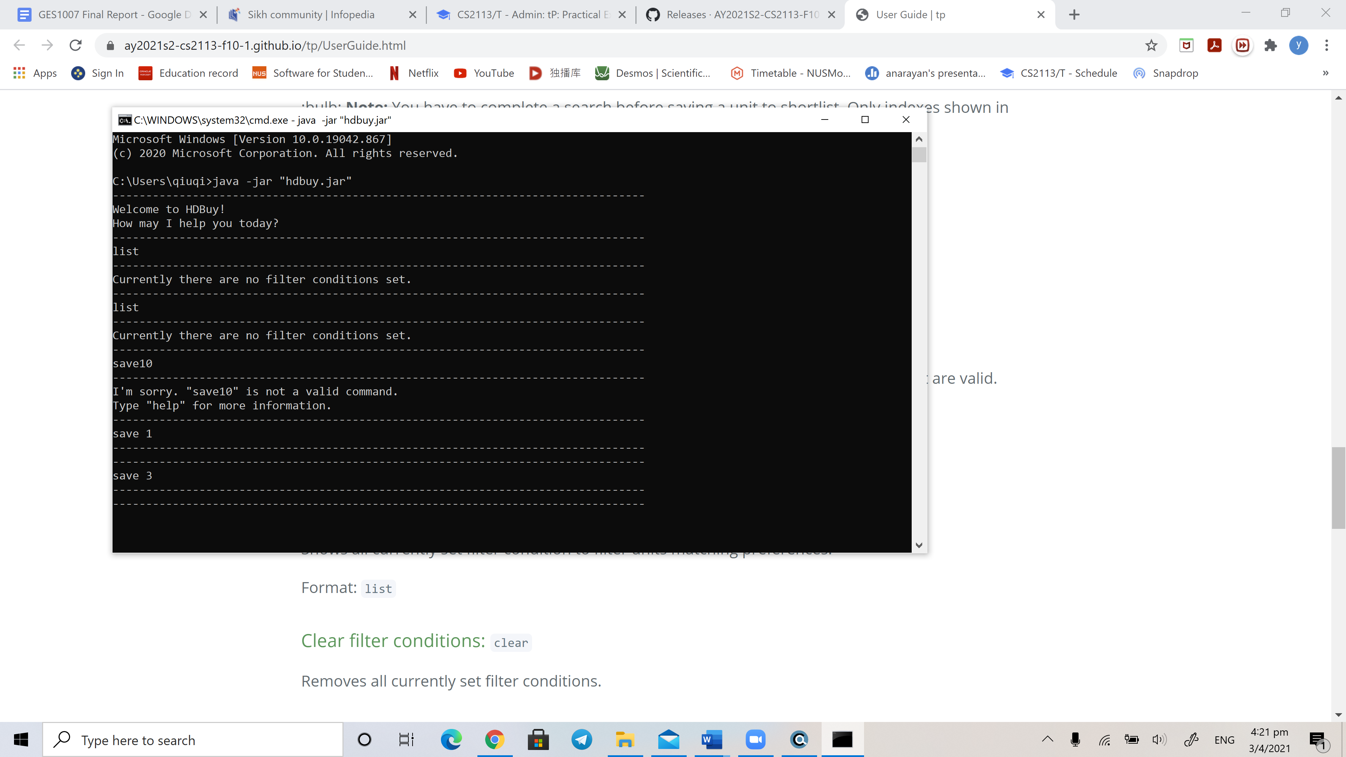Open Microsoft Edge from taskbar
The height and width of the screenshot is (757, 1346).
click(451, 740)
